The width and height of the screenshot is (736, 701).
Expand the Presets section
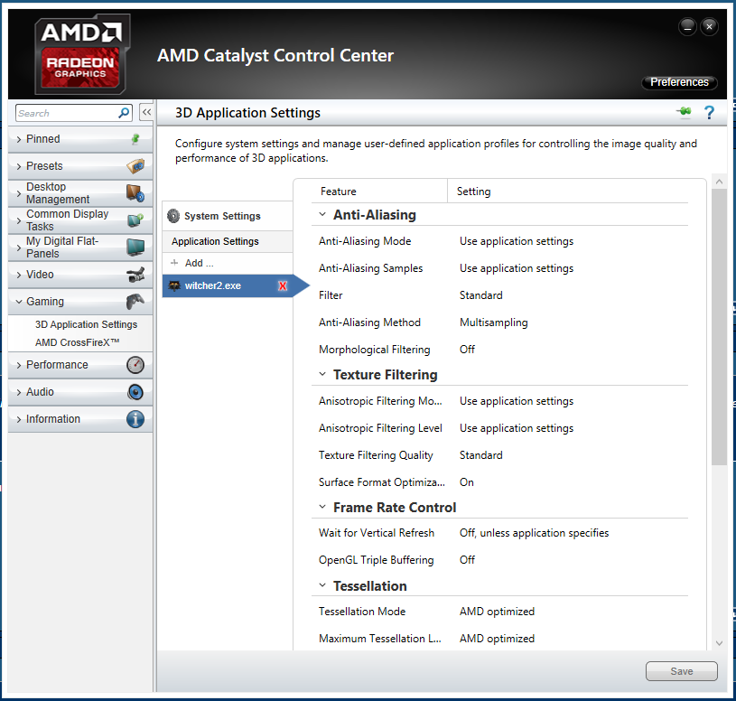coord(19,166)
